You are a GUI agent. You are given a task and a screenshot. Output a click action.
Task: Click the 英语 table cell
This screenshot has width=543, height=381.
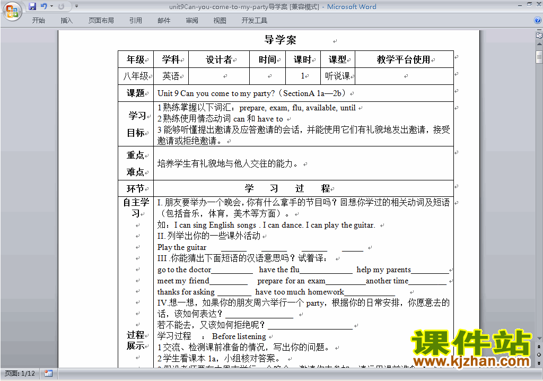click(171, 76)
